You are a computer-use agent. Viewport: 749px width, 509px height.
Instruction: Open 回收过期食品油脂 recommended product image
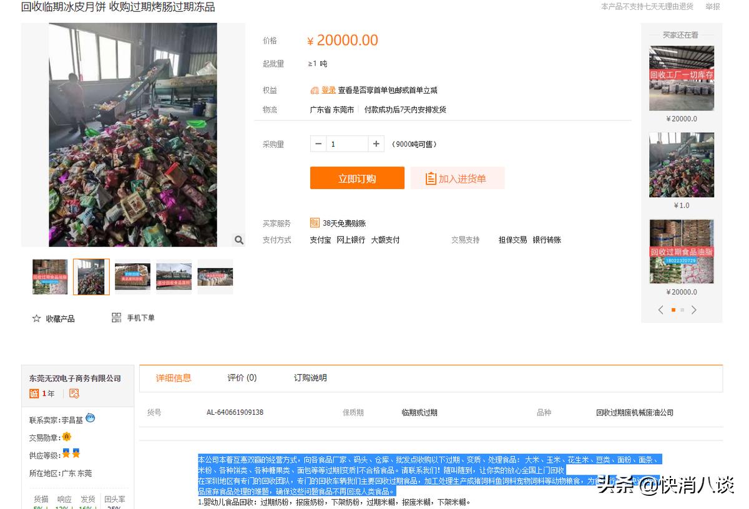click(x=682, y=251)
